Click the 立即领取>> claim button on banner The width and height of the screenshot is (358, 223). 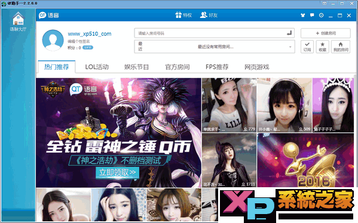(118, 172)
